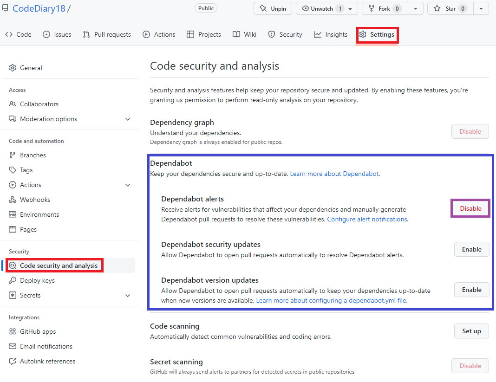Expand Secrets submenu chevron
This screenshot has width=496, height=382.
coord(128,295)
